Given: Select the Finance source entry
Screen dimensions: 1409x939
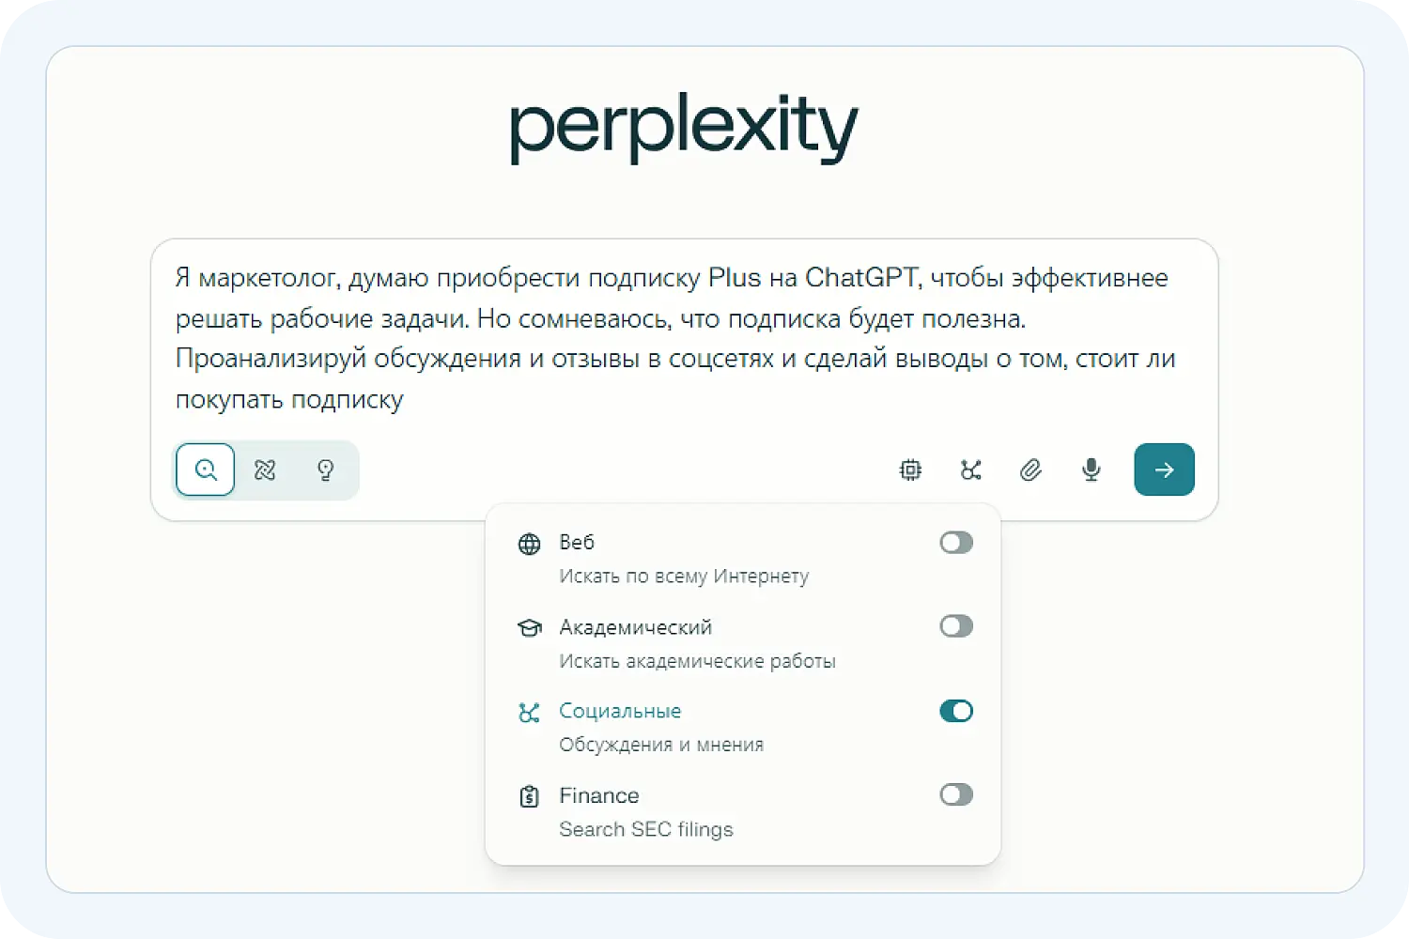Looking at the screenshot, I should click(598, 795).
